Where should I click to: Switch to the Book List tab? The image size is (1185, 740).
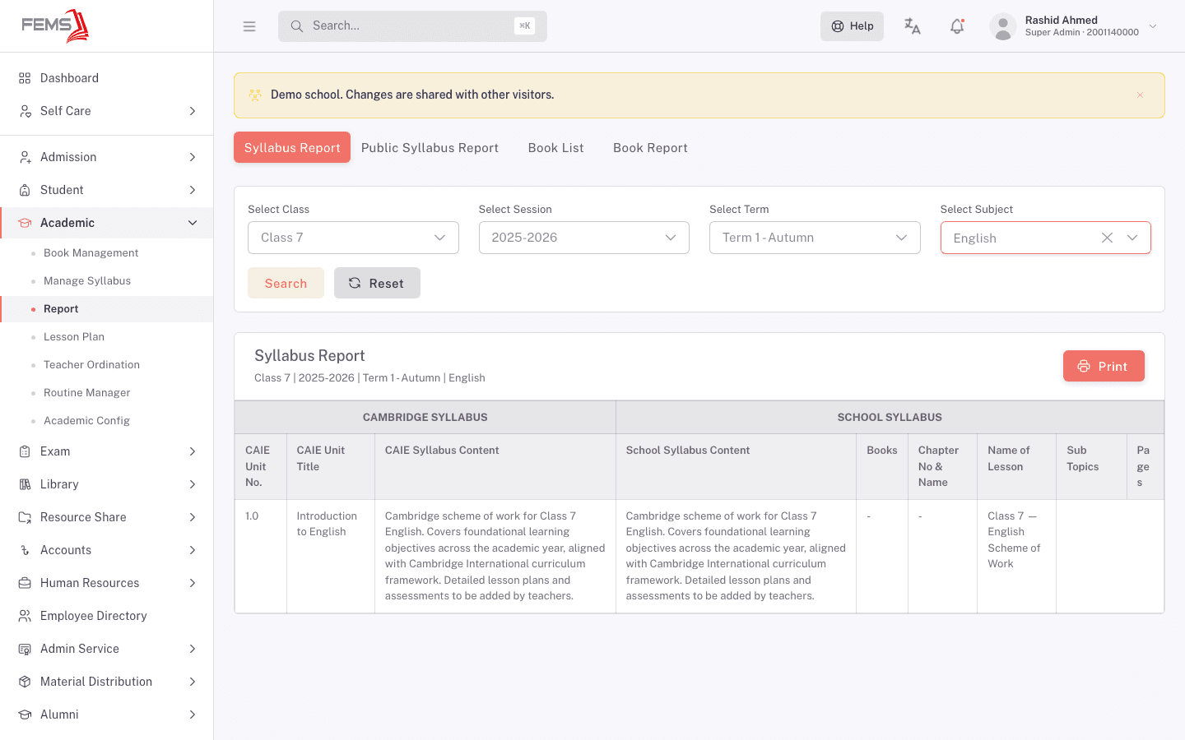pos(556,148)
